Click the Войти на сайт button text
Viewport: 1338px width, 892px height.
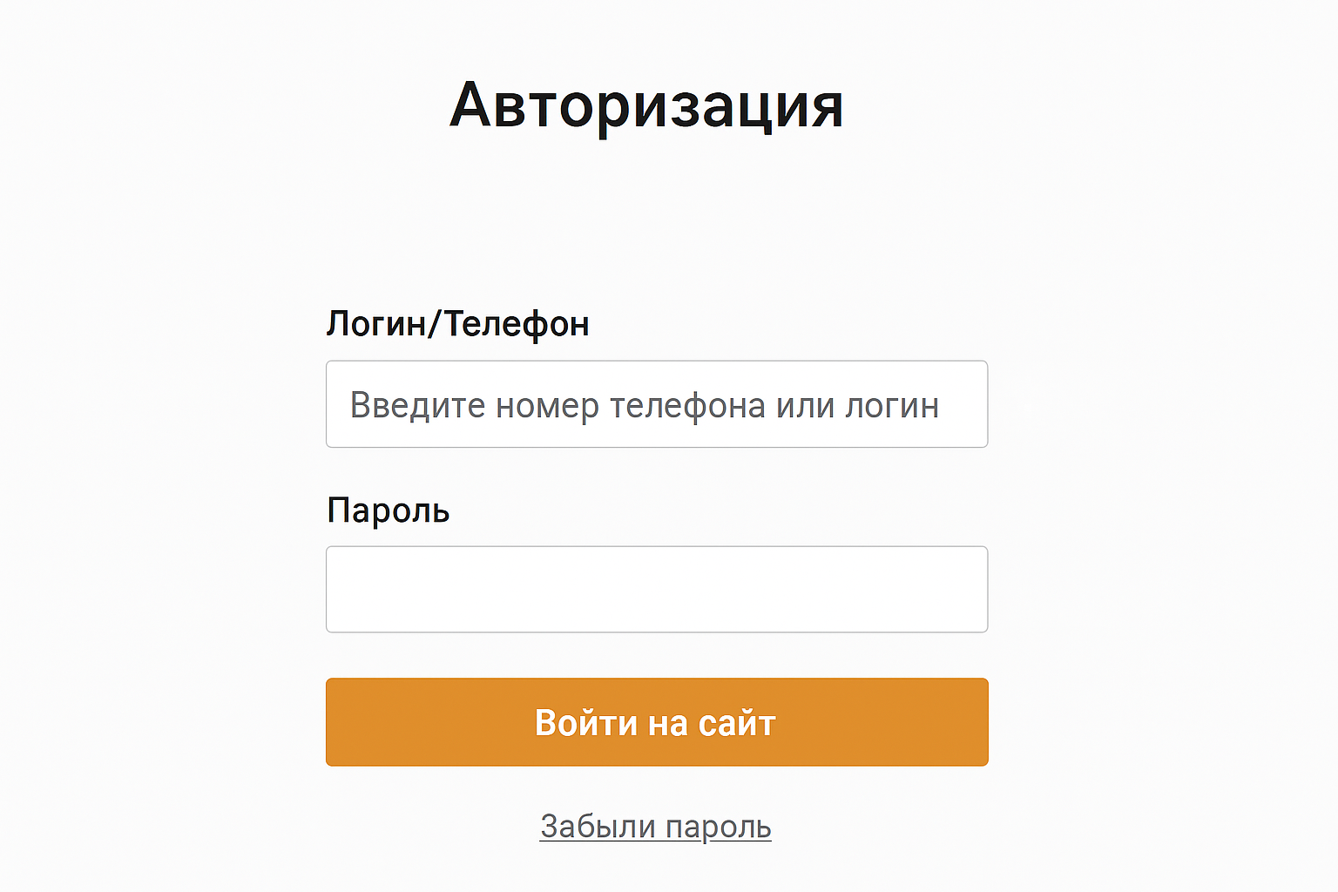point(655,723)
